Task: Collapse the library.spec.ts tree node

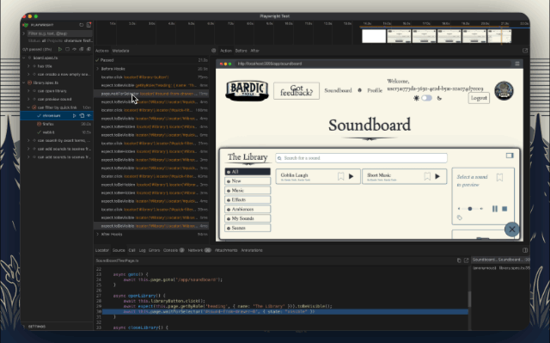Action: (24, 83)
